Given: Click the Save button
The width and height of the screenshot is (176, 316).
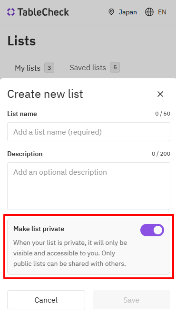Looking at the screenshot, I should [x=131, y=300].
